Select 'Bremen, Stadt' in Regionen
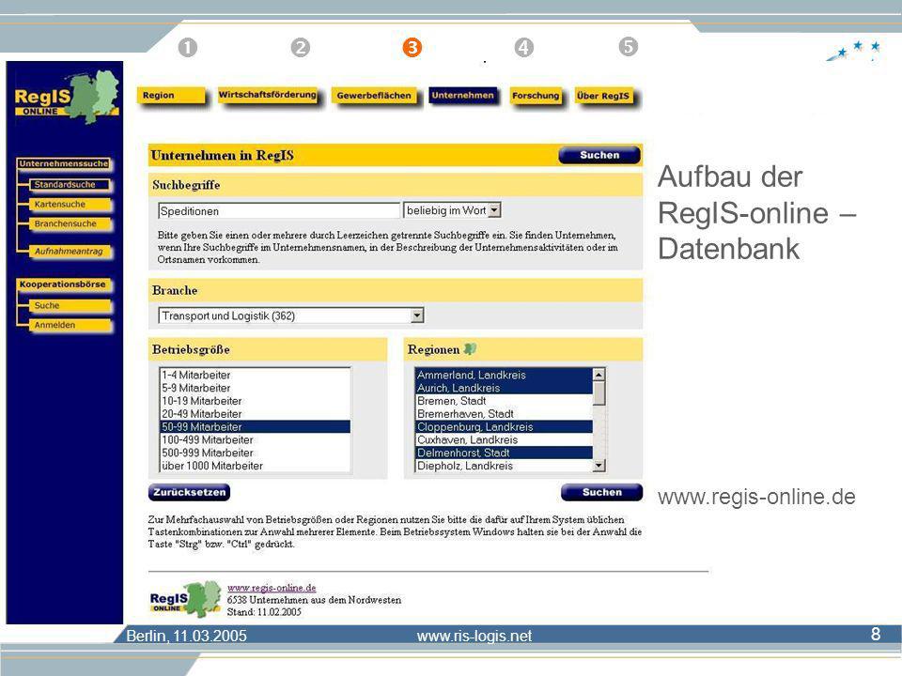Image resolution: width=902 pixels, height=676 pixels. click(x=504, y=401)
